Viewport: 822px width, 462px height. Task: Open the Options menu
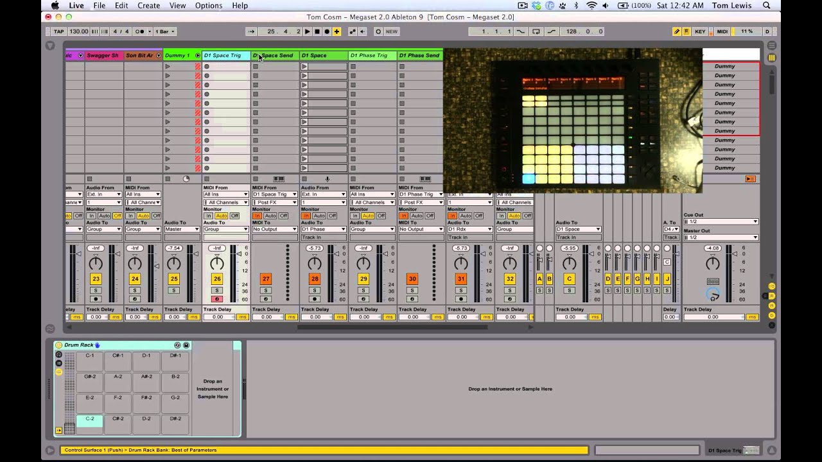[x=209, y=6]
